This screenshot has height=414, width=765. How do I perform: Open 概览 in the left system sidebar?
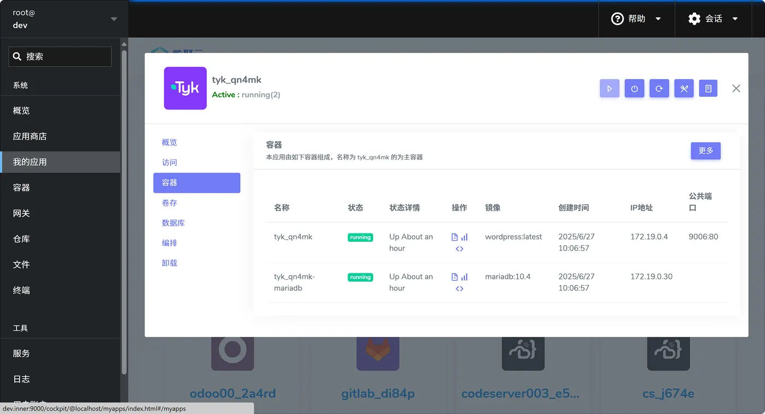point(60,110)
